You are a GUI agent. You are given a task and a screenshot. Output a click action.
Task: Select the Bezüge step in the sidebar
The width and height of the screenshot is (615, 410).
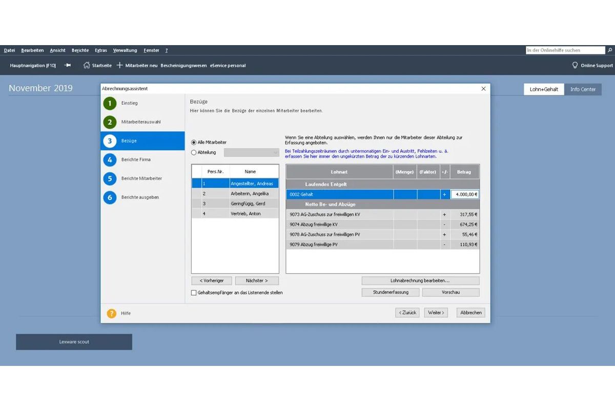[x=142, y=141]
